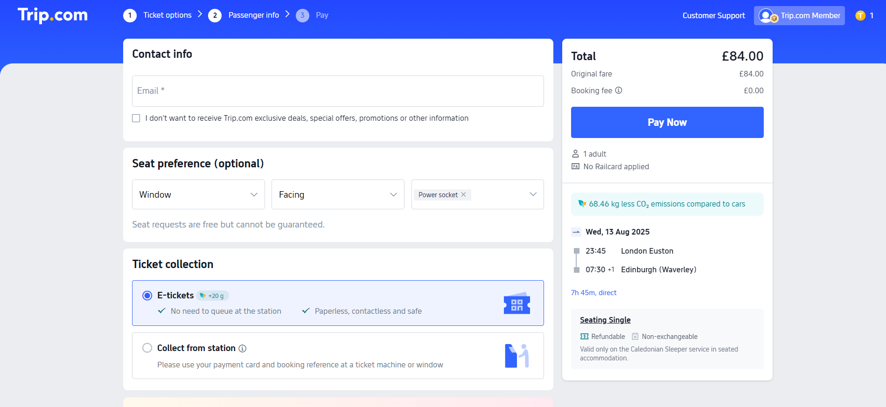The image size is (886, 407).
Task: Select Collect from station radio option
Action: point(147,348)
